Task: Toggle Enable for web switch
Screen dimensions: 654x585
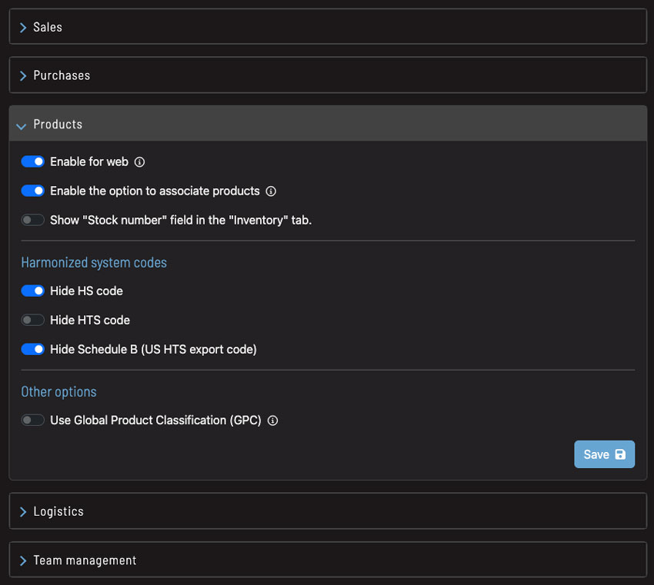Action: [32, 161]
